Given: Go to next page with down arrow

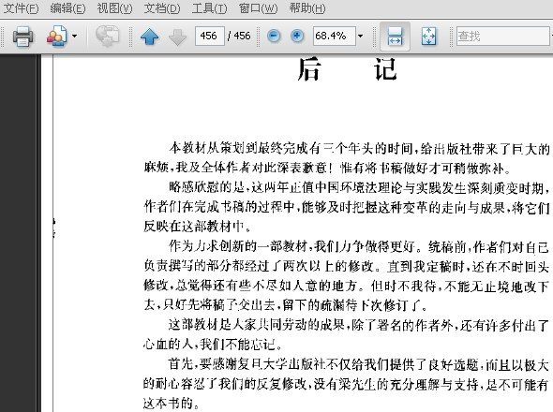Looking at the screenshot, I should (177, 37).
